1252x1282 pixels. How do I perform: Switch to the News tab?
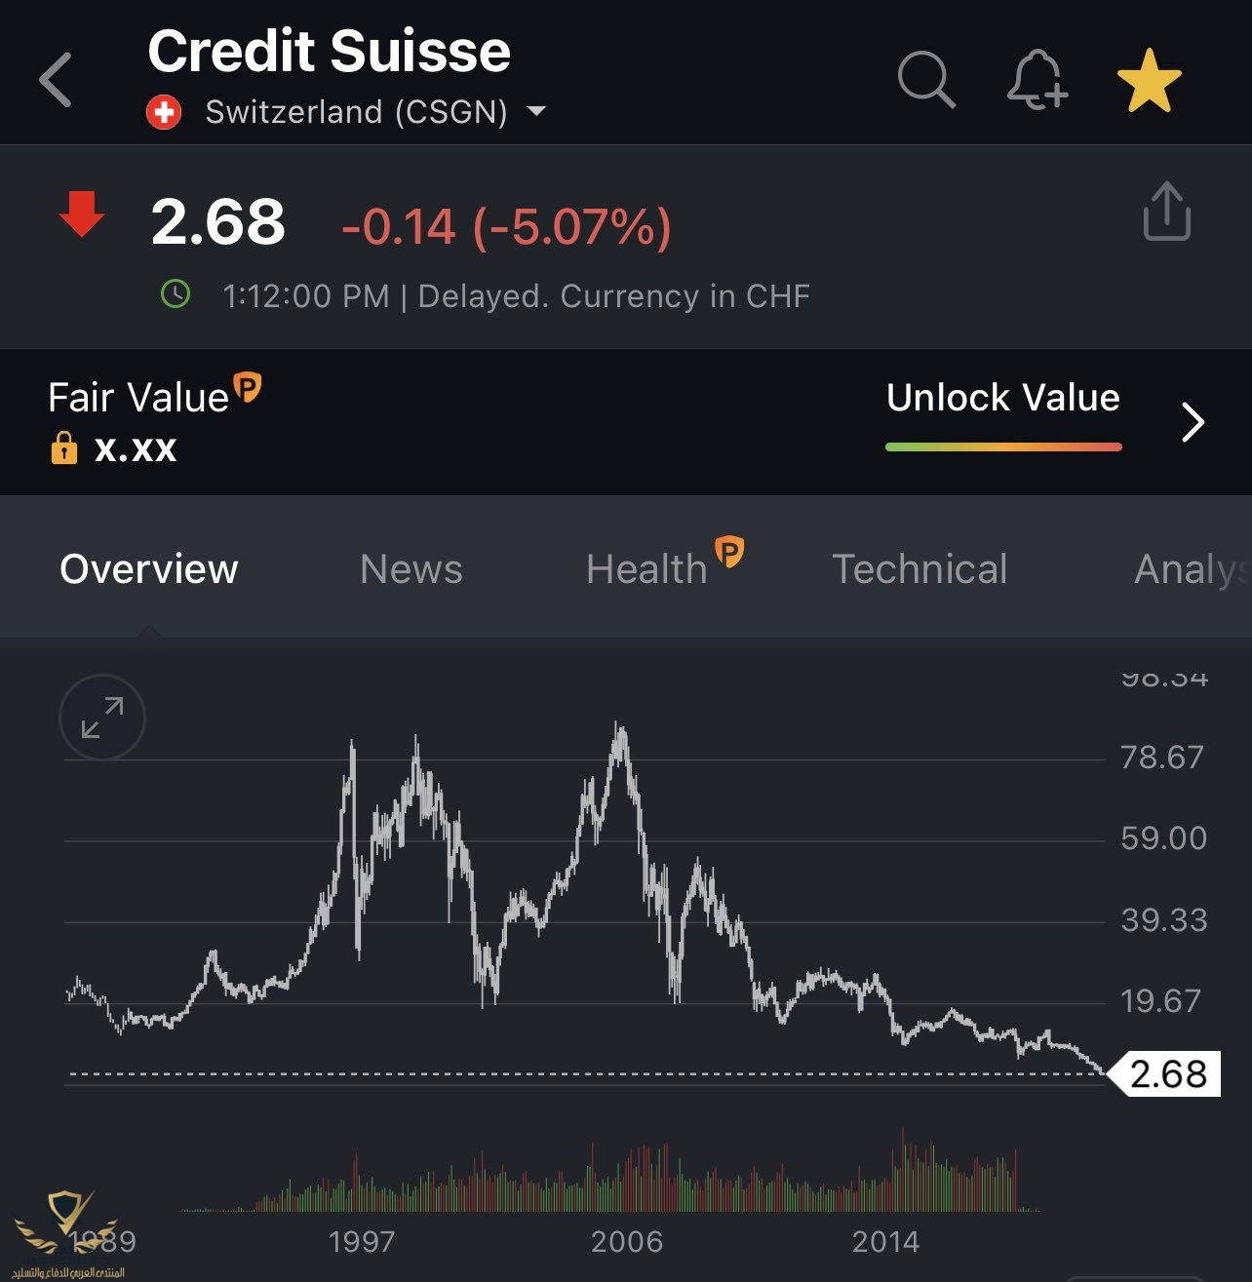pyautogui.click(x=411, y=569)
